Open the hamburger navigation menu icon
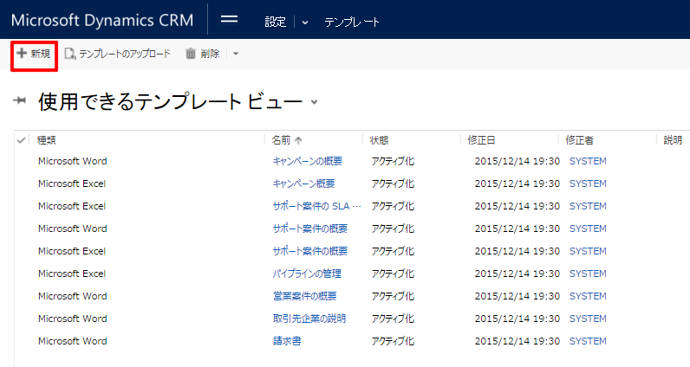Image resolution: width=690 pixels, height=367 pixels. click(x=229, y=19)
